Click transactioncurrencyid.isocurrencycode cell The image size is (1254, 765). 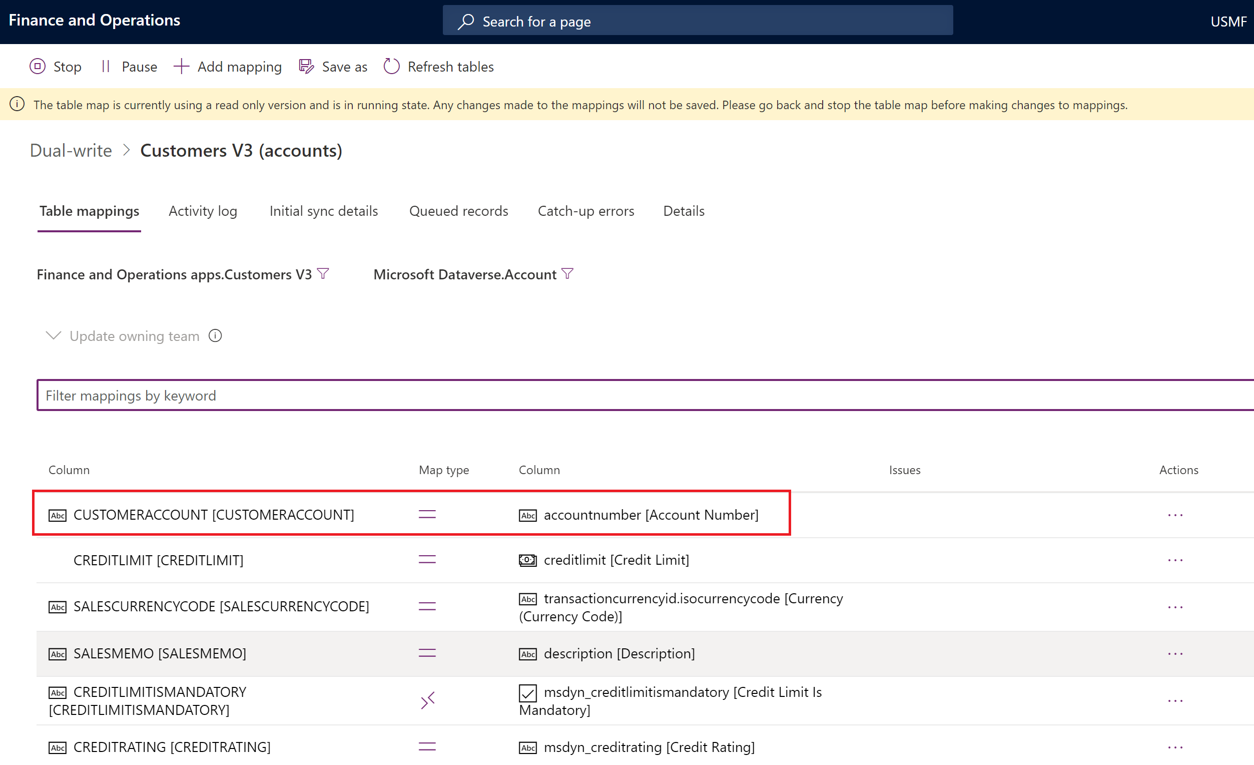[x=681, y=607]
